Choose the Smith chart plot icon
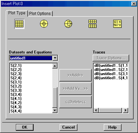The image size is (138, 133). coord(68,24)
